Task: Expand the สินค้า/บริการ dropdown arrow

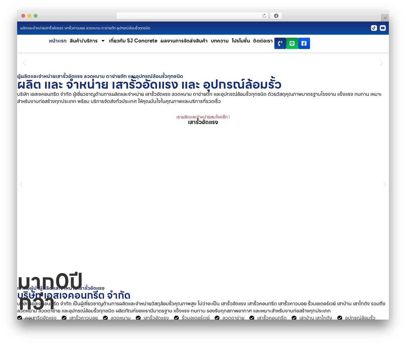Action: [x=103, y=41]
